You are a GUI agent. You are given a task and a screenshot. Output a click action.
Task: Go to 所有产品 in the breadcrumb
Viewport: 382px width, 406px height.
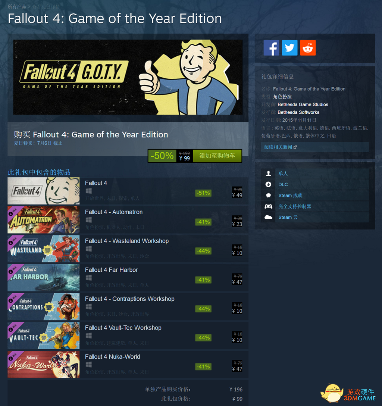[17, 6]
